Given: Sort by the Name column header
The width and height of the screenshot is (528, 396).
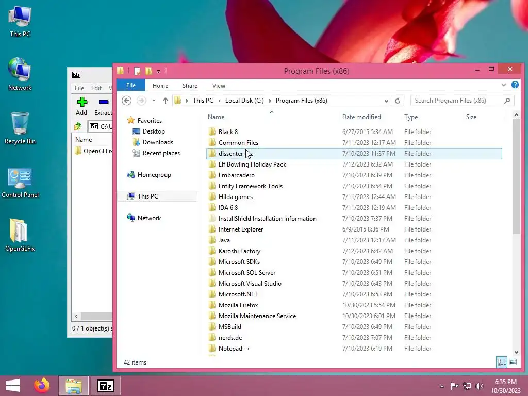Looking at the screenshot, I should (x=272, y=117).
